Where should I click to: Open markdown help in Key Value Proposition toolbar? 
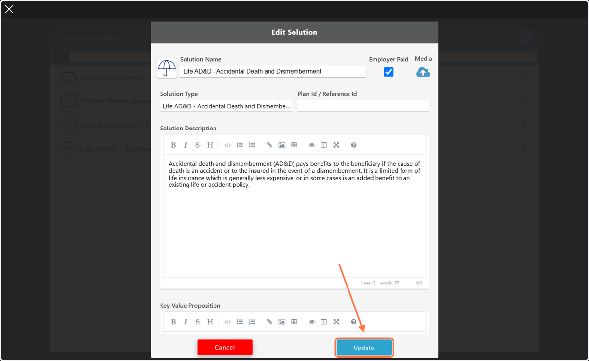point(354,322)
